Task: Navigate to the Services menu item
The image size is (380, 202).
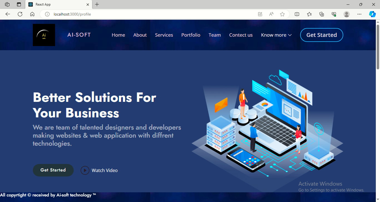Action: click(164, 35)
